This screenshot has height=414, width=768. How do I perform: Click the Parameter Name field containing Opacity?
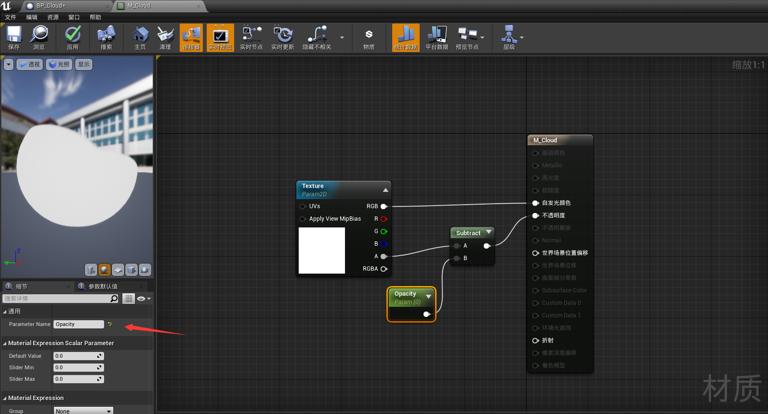pyautogui.click(x=79, y=325)
